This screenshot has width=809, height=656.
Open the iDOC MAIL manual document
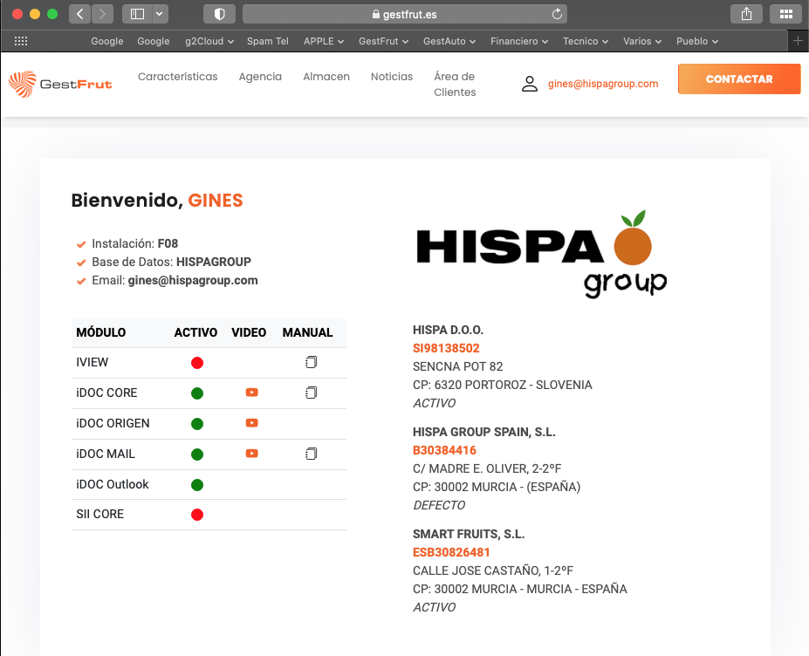coord(311,454)
